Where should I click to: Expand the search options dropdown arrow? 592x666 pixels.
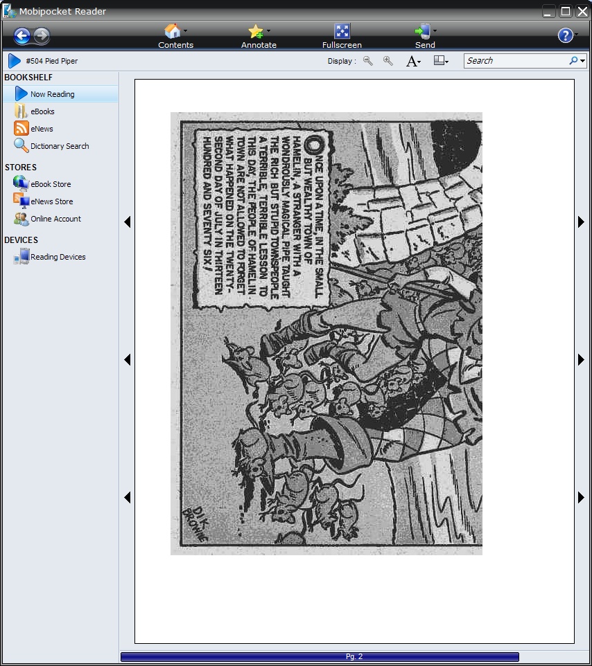click(583, 61)
